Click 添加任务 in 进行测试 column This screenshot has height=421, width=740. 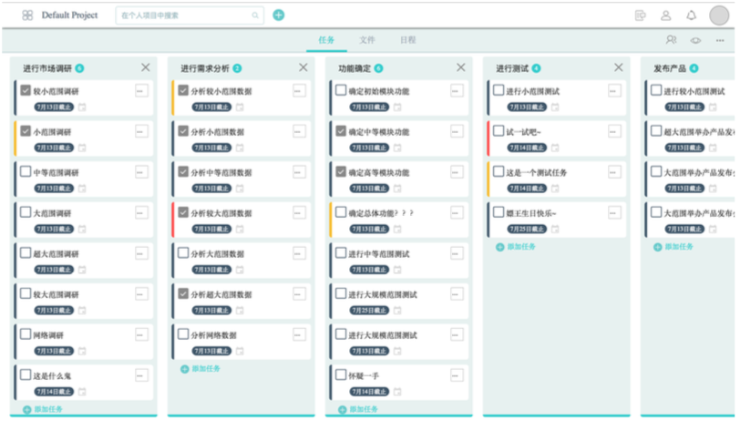click(516, 247)
